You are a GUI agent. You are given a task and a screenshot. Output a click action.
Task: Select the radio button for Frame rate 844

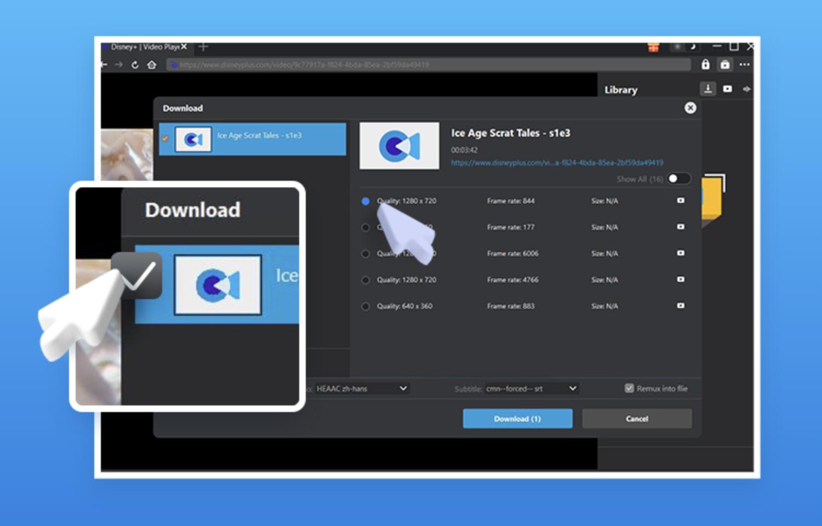click(x=366, y=201)
